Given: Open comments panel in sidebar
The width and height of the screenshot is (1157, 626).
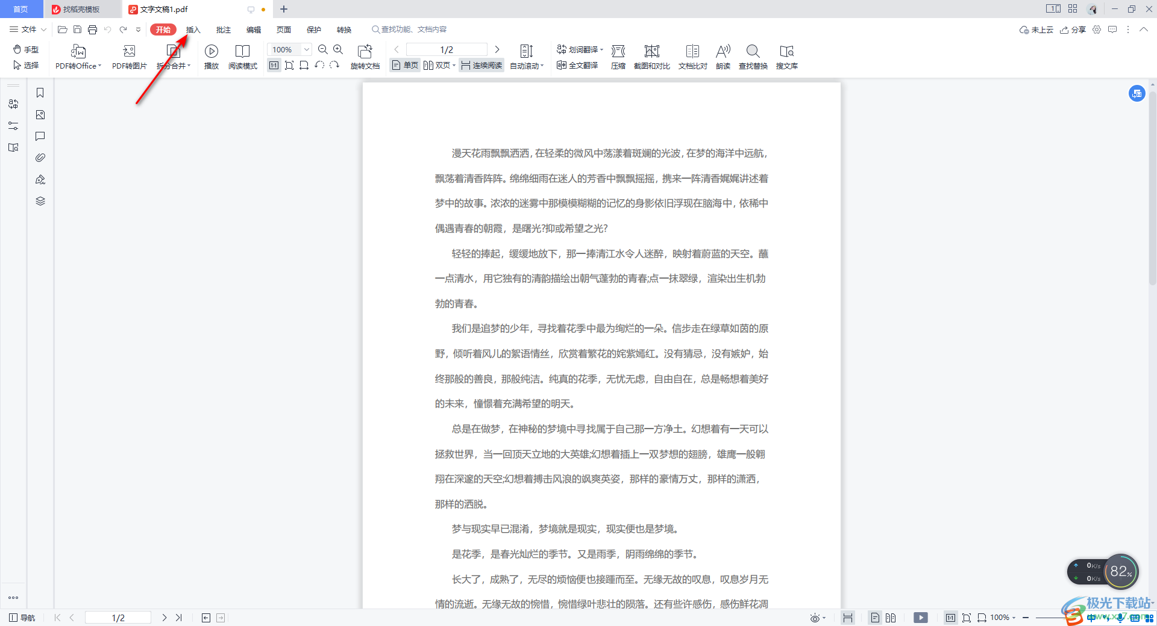Looking at the screenshot, I should pos(40,136).
